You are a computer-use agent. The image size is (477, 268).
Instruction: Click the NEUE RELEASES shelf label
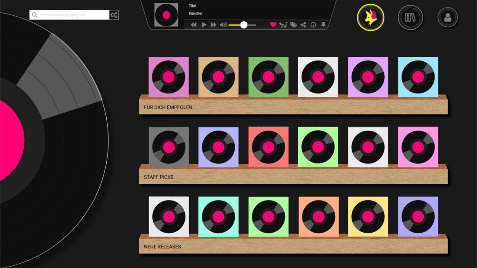163,247
